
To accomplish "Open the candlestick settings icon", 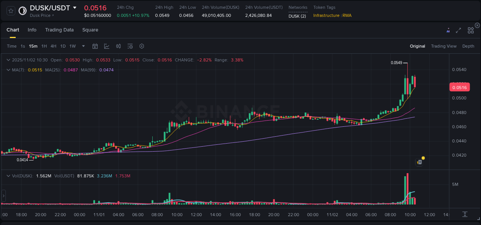I will [118, 46].
